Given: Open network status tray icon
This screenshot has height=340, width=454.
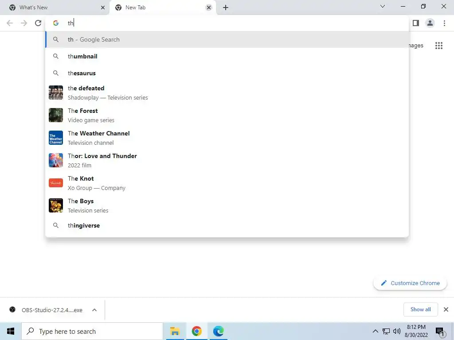Looking at the screenshot, I should tap(386, 331).
